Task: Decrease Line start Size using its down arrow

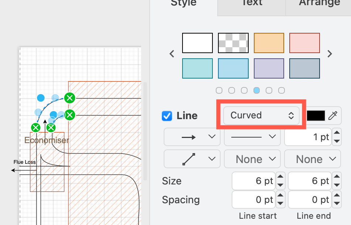Action: (x=280, y=184)
